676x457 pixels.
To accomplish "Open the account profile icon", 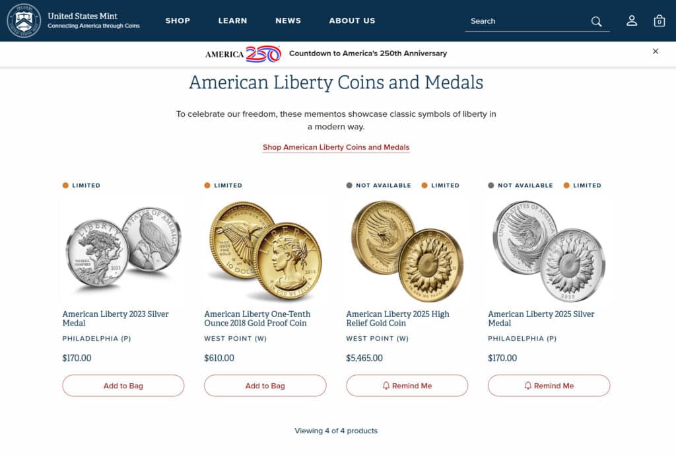I will (632, 21).
